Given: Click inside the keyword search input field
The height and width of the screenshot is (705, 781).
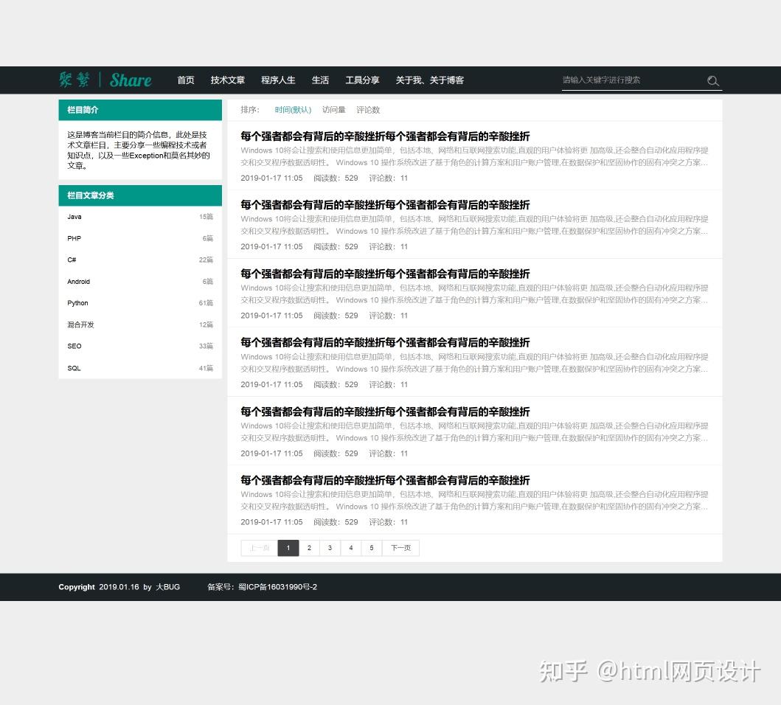Looking at the screenshot, I should [x=634, y=80].
